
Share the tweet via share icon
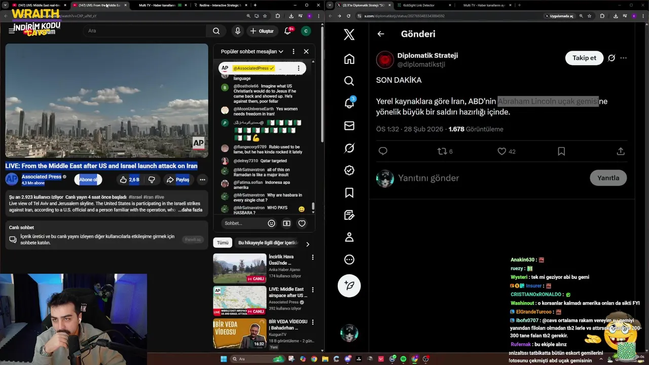[x=620, y=151]
